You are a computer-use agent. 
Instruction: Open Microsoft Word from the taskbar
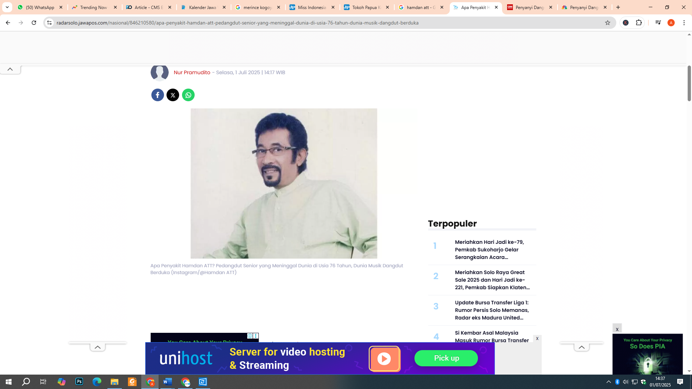tap(167, 381)
